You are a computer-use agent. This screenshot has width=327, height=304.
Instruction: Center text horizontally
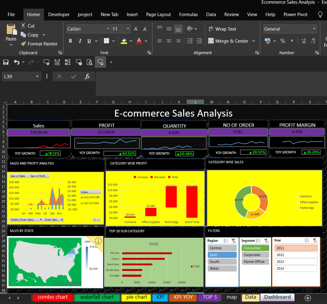click(x=169, y=41)
